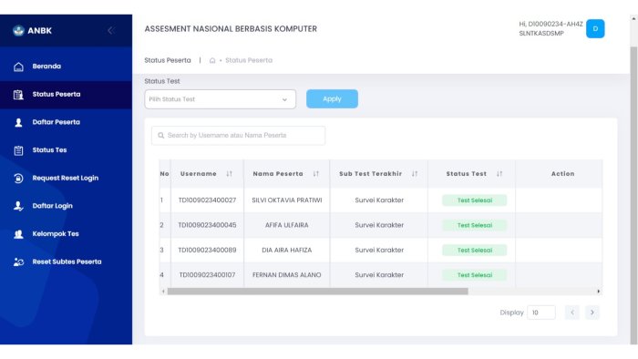Click the search magnifier icon
The width and height of the screenshot is (638, 359).
(x=160, y=136)
